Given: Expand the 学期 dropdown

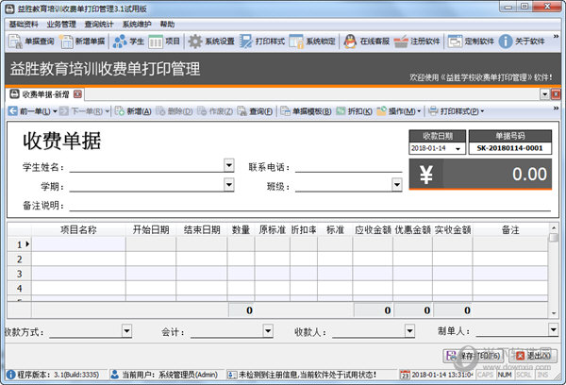Looking at the screenshot, I should tap(229, 185).
